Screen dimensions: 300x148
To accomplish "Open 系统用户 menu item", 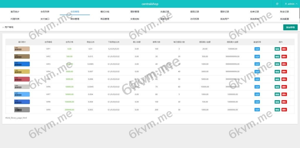I will (225, 19).
